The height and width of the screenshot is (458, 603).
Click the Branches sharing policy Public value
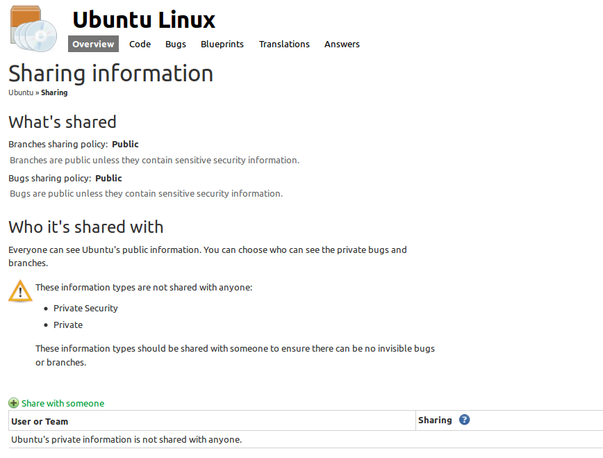(125, 145)
